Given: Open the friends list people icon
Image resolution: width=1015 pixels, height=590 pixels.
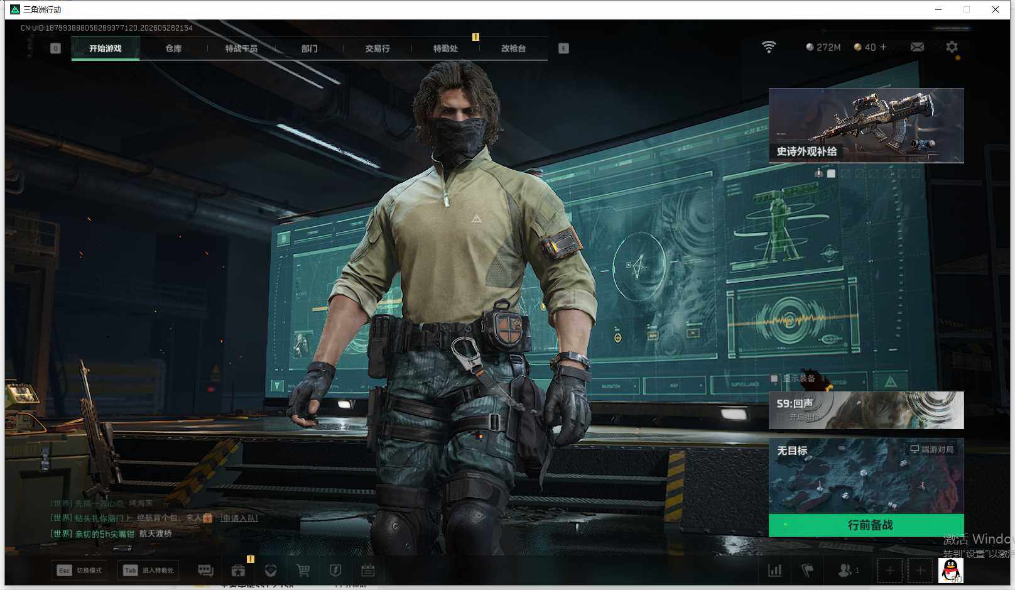Looking at the screenshot, I should point(845,571).
